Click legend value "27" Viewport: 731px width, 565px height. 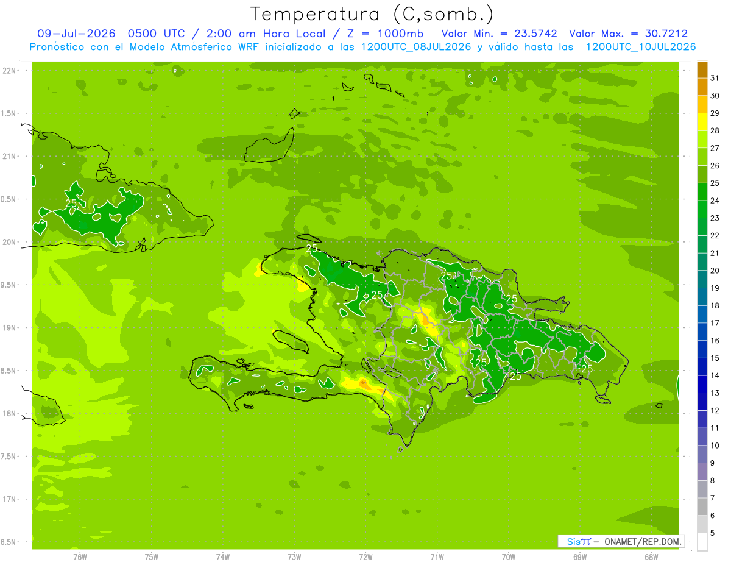(x=715, y=148)
